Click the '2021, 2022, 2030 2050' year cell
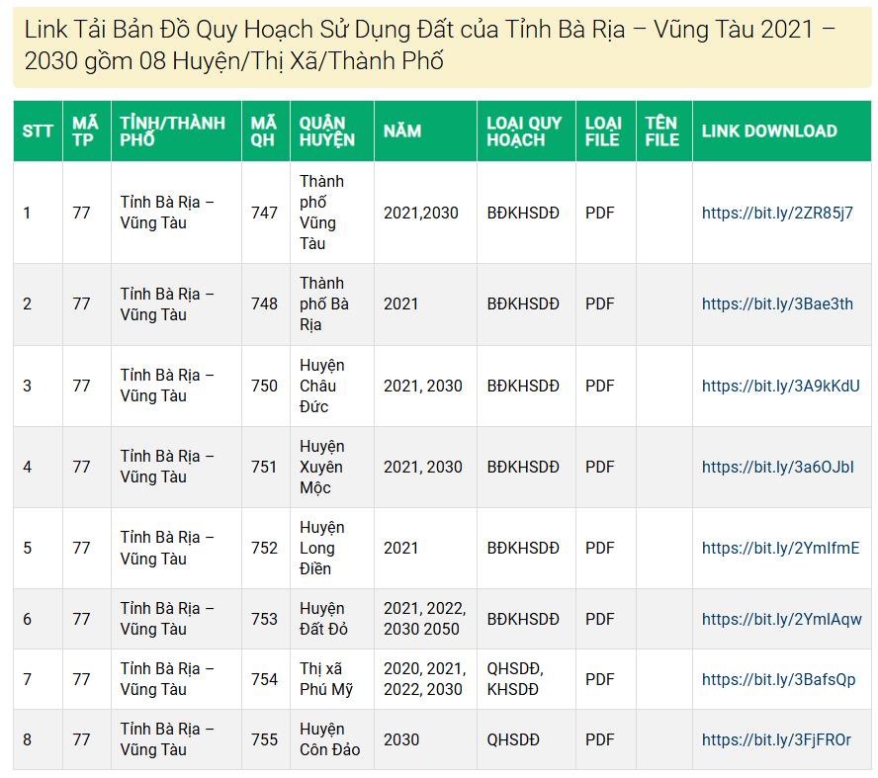Viewport: 878px width, 778px height. 424,619
